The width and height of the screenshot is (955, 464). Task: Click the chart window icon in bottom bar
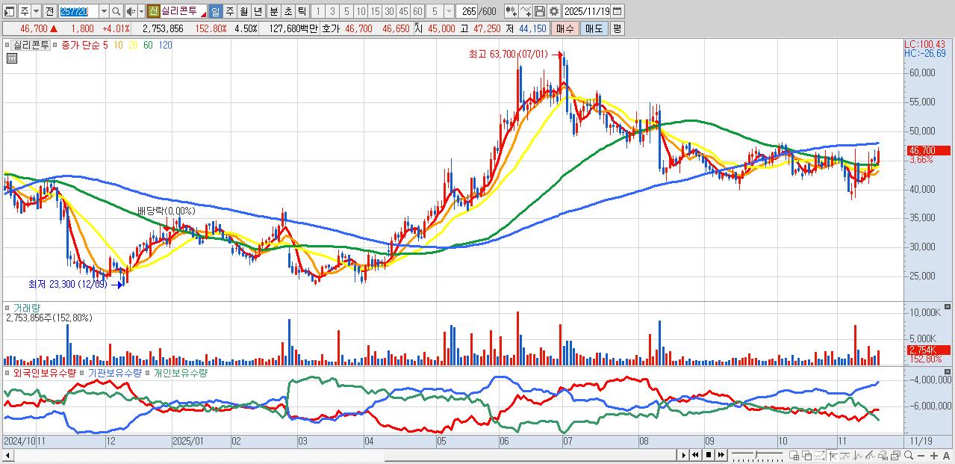click(x=895, y=456)
